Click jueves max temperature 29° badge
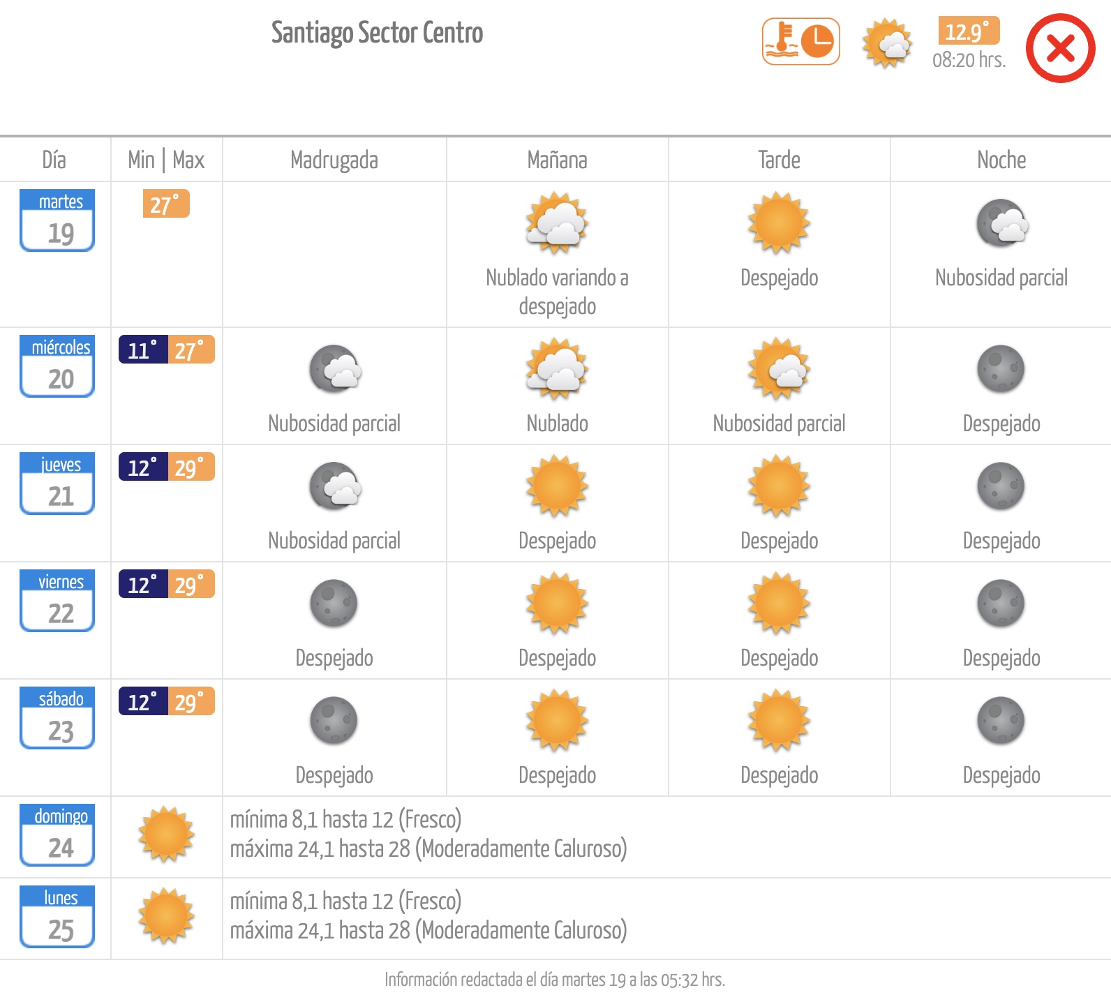The width and height of the screenshot is (1111, 995). 191,467
